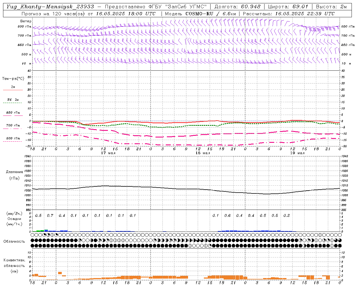This screenshot has width=356, height=285.
Task: Click the 0.6 precipitation value
Action: point(228,216)
